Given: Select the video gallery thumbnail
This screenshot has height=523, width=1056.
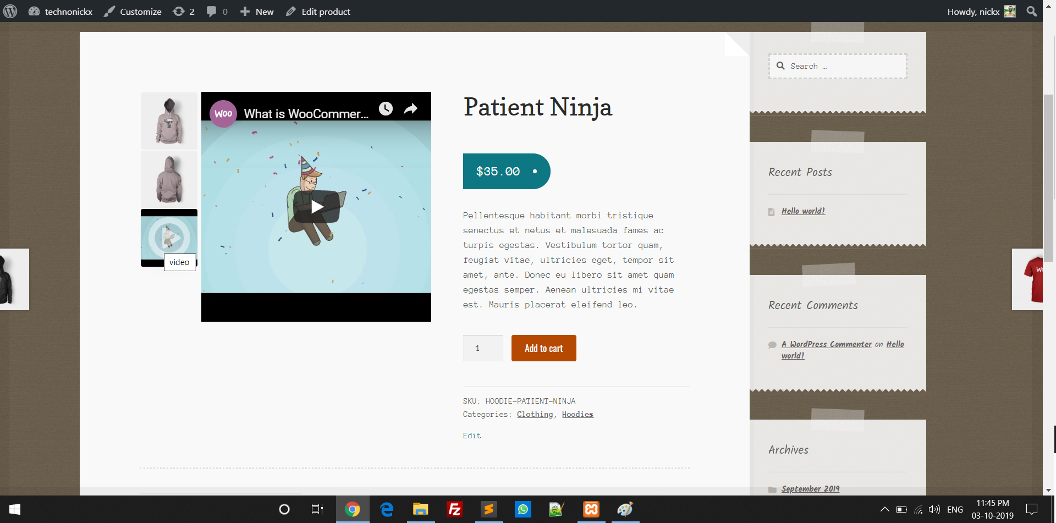Looking at the screenshot, I should click(x=169, y=238).
